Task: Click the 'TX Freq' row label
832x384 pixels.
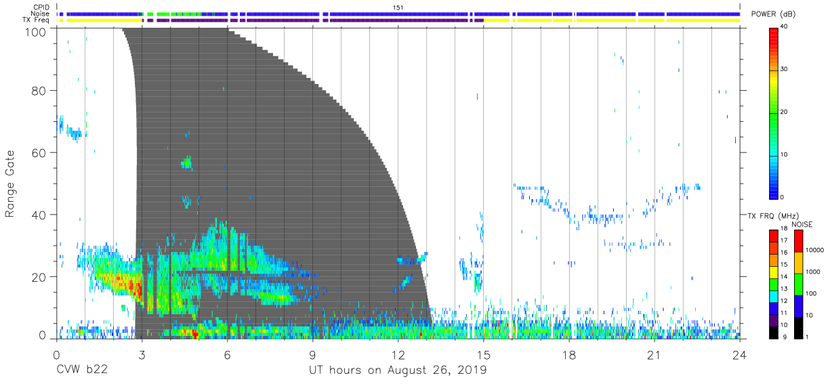Action: pos(37,20)
